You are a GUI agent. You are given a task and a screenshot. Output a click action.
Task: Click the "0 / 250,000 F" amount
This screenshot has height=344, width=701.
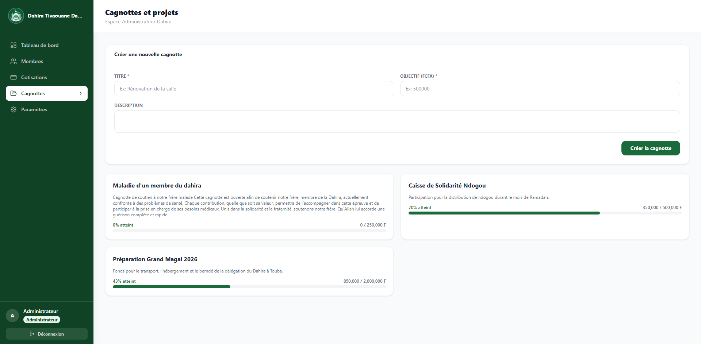[x=373, y=225]
